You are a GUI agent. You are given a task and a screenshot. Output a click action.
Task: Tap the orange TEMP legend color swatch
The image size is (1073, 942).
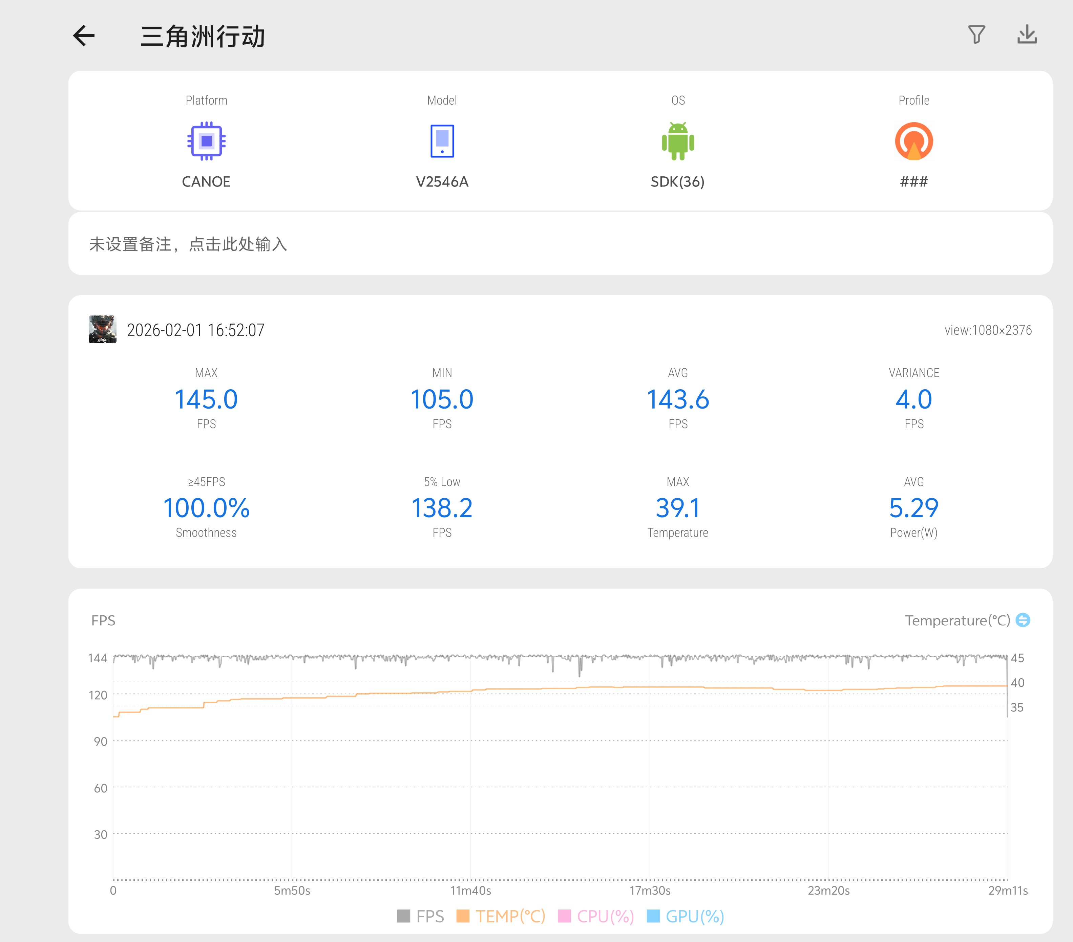point(463,916)
